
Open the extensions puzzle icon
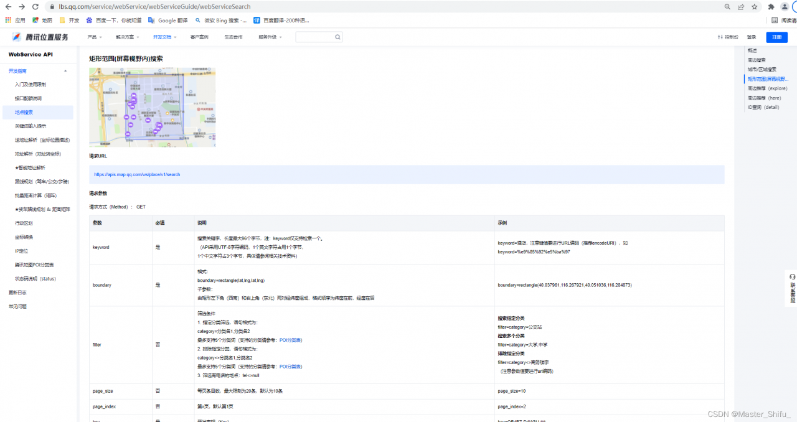(771, 7)
